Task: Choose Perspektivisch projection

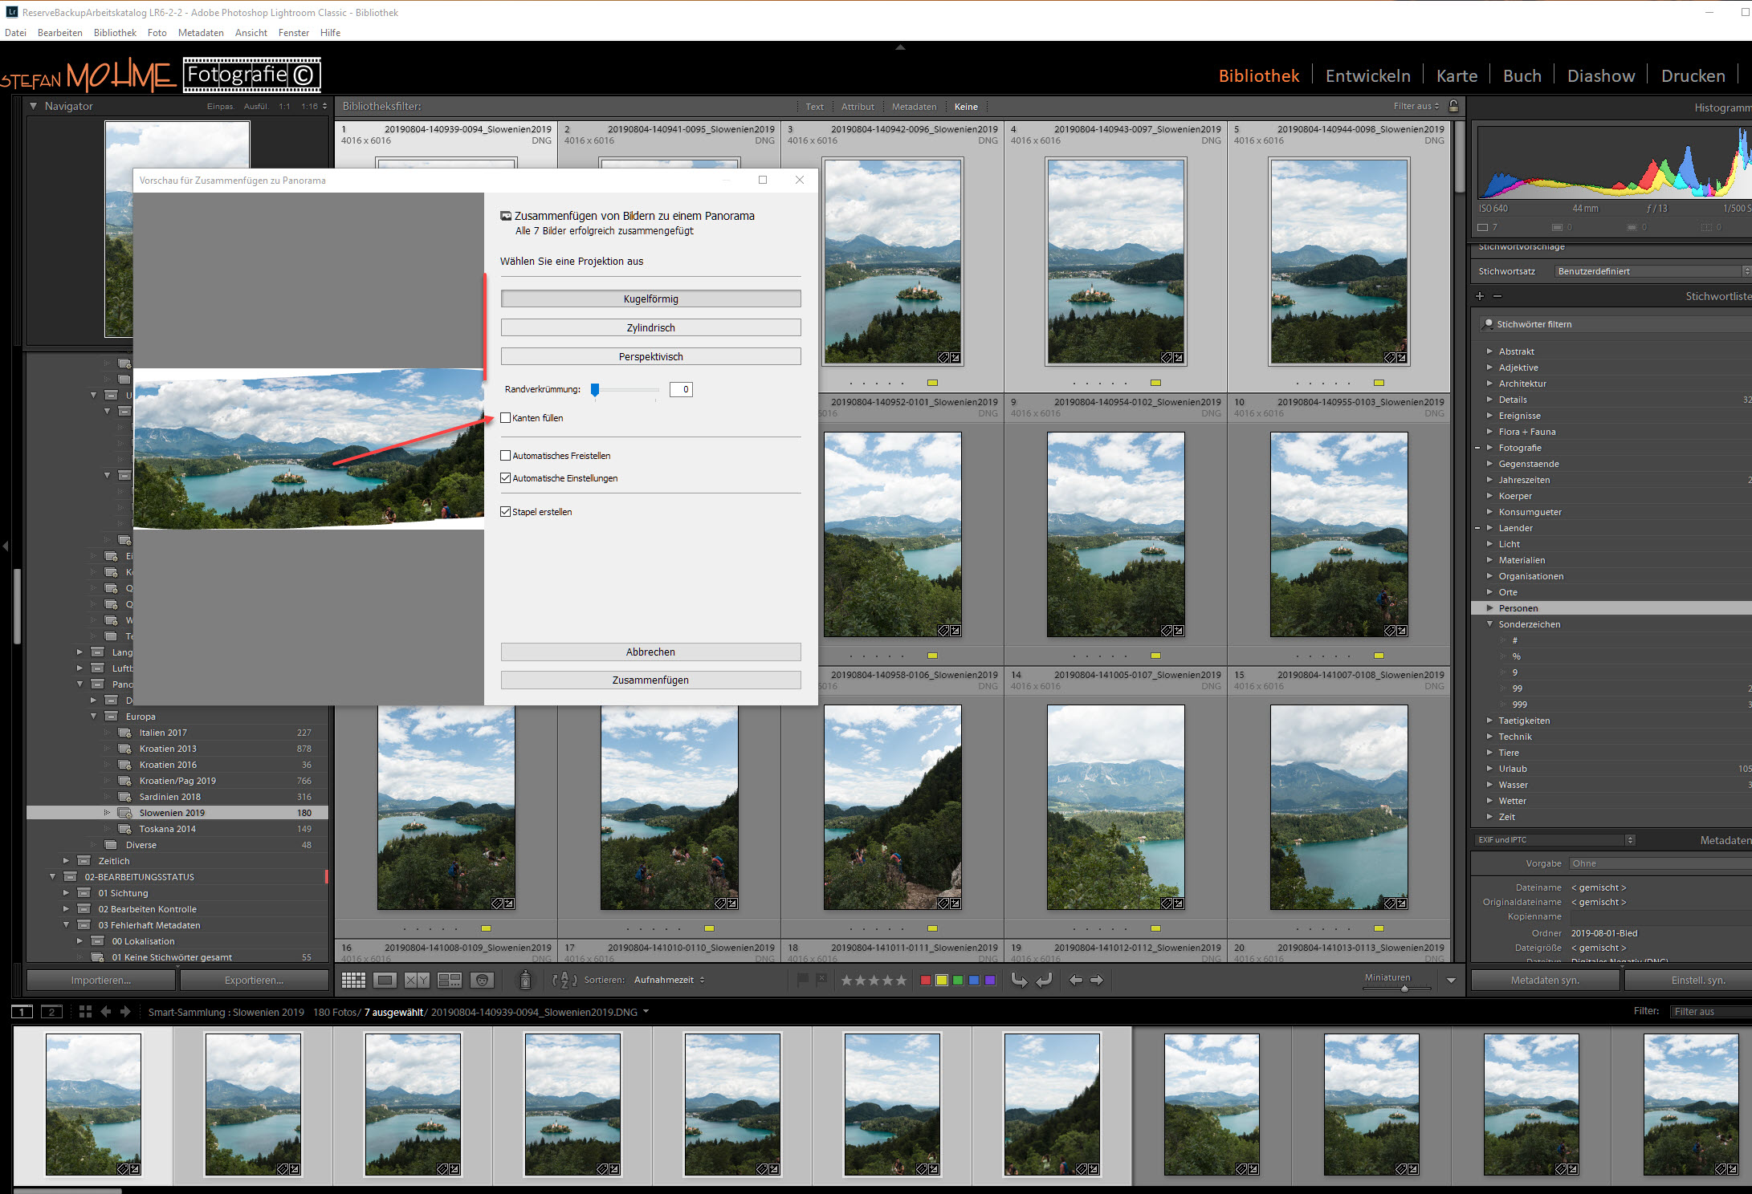Action: pyautogui.click(x=651, y=356)
